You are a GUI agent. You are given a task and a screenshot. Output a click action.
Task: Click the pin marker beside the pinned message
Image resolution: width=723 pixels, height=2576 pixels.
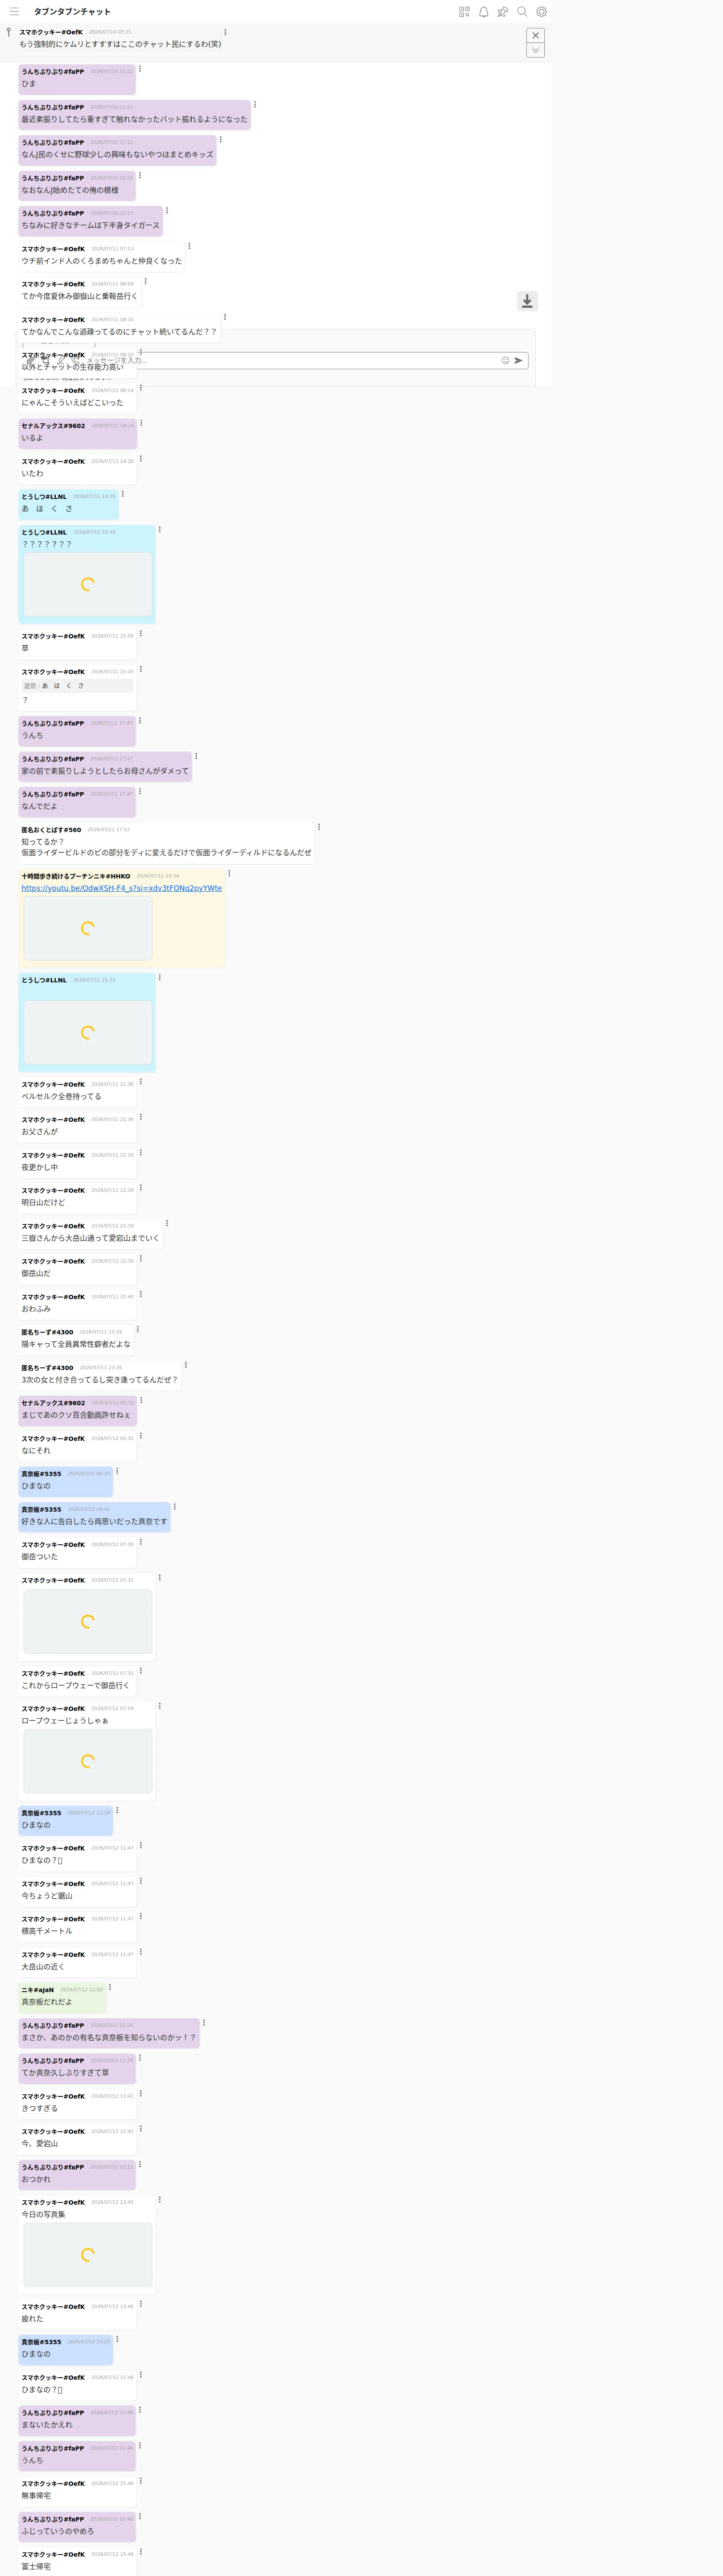9,32
